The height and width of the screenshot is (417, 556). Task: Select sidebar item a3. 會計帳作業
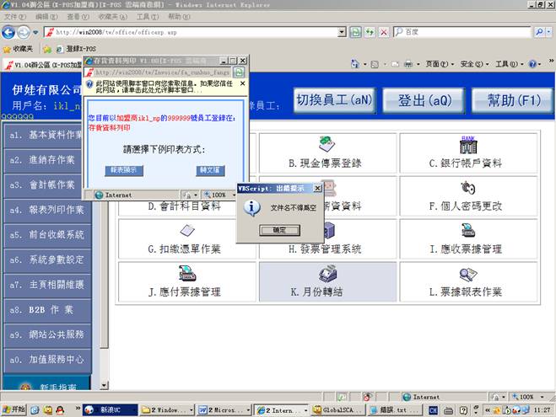pyautogui.click(x=46, y=184)
